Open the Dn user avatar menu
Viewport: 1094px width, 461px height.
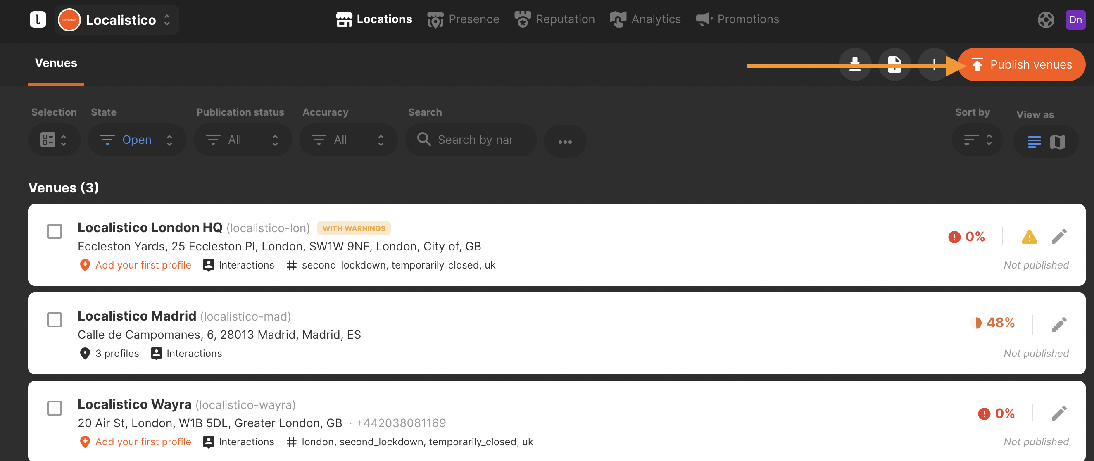click(1075, 19)
